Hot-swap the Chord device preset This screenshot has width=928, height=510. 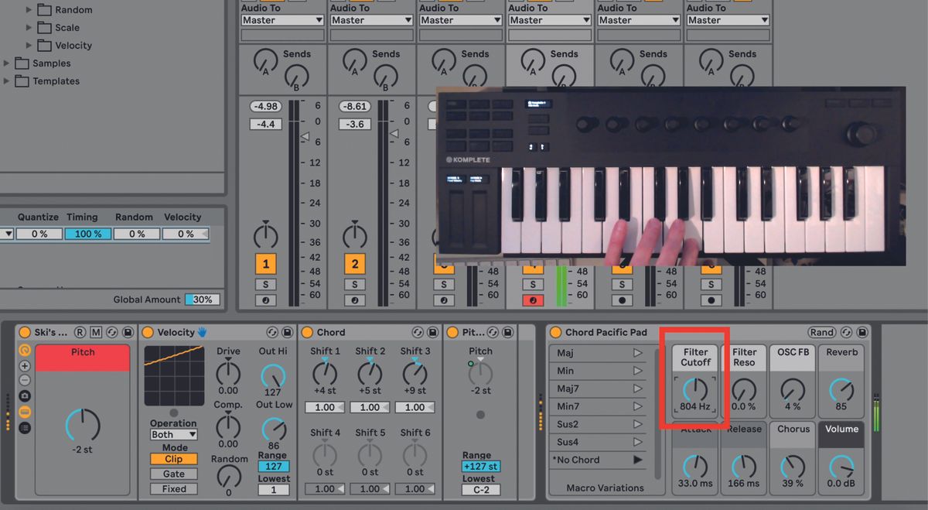click(419, 333)
